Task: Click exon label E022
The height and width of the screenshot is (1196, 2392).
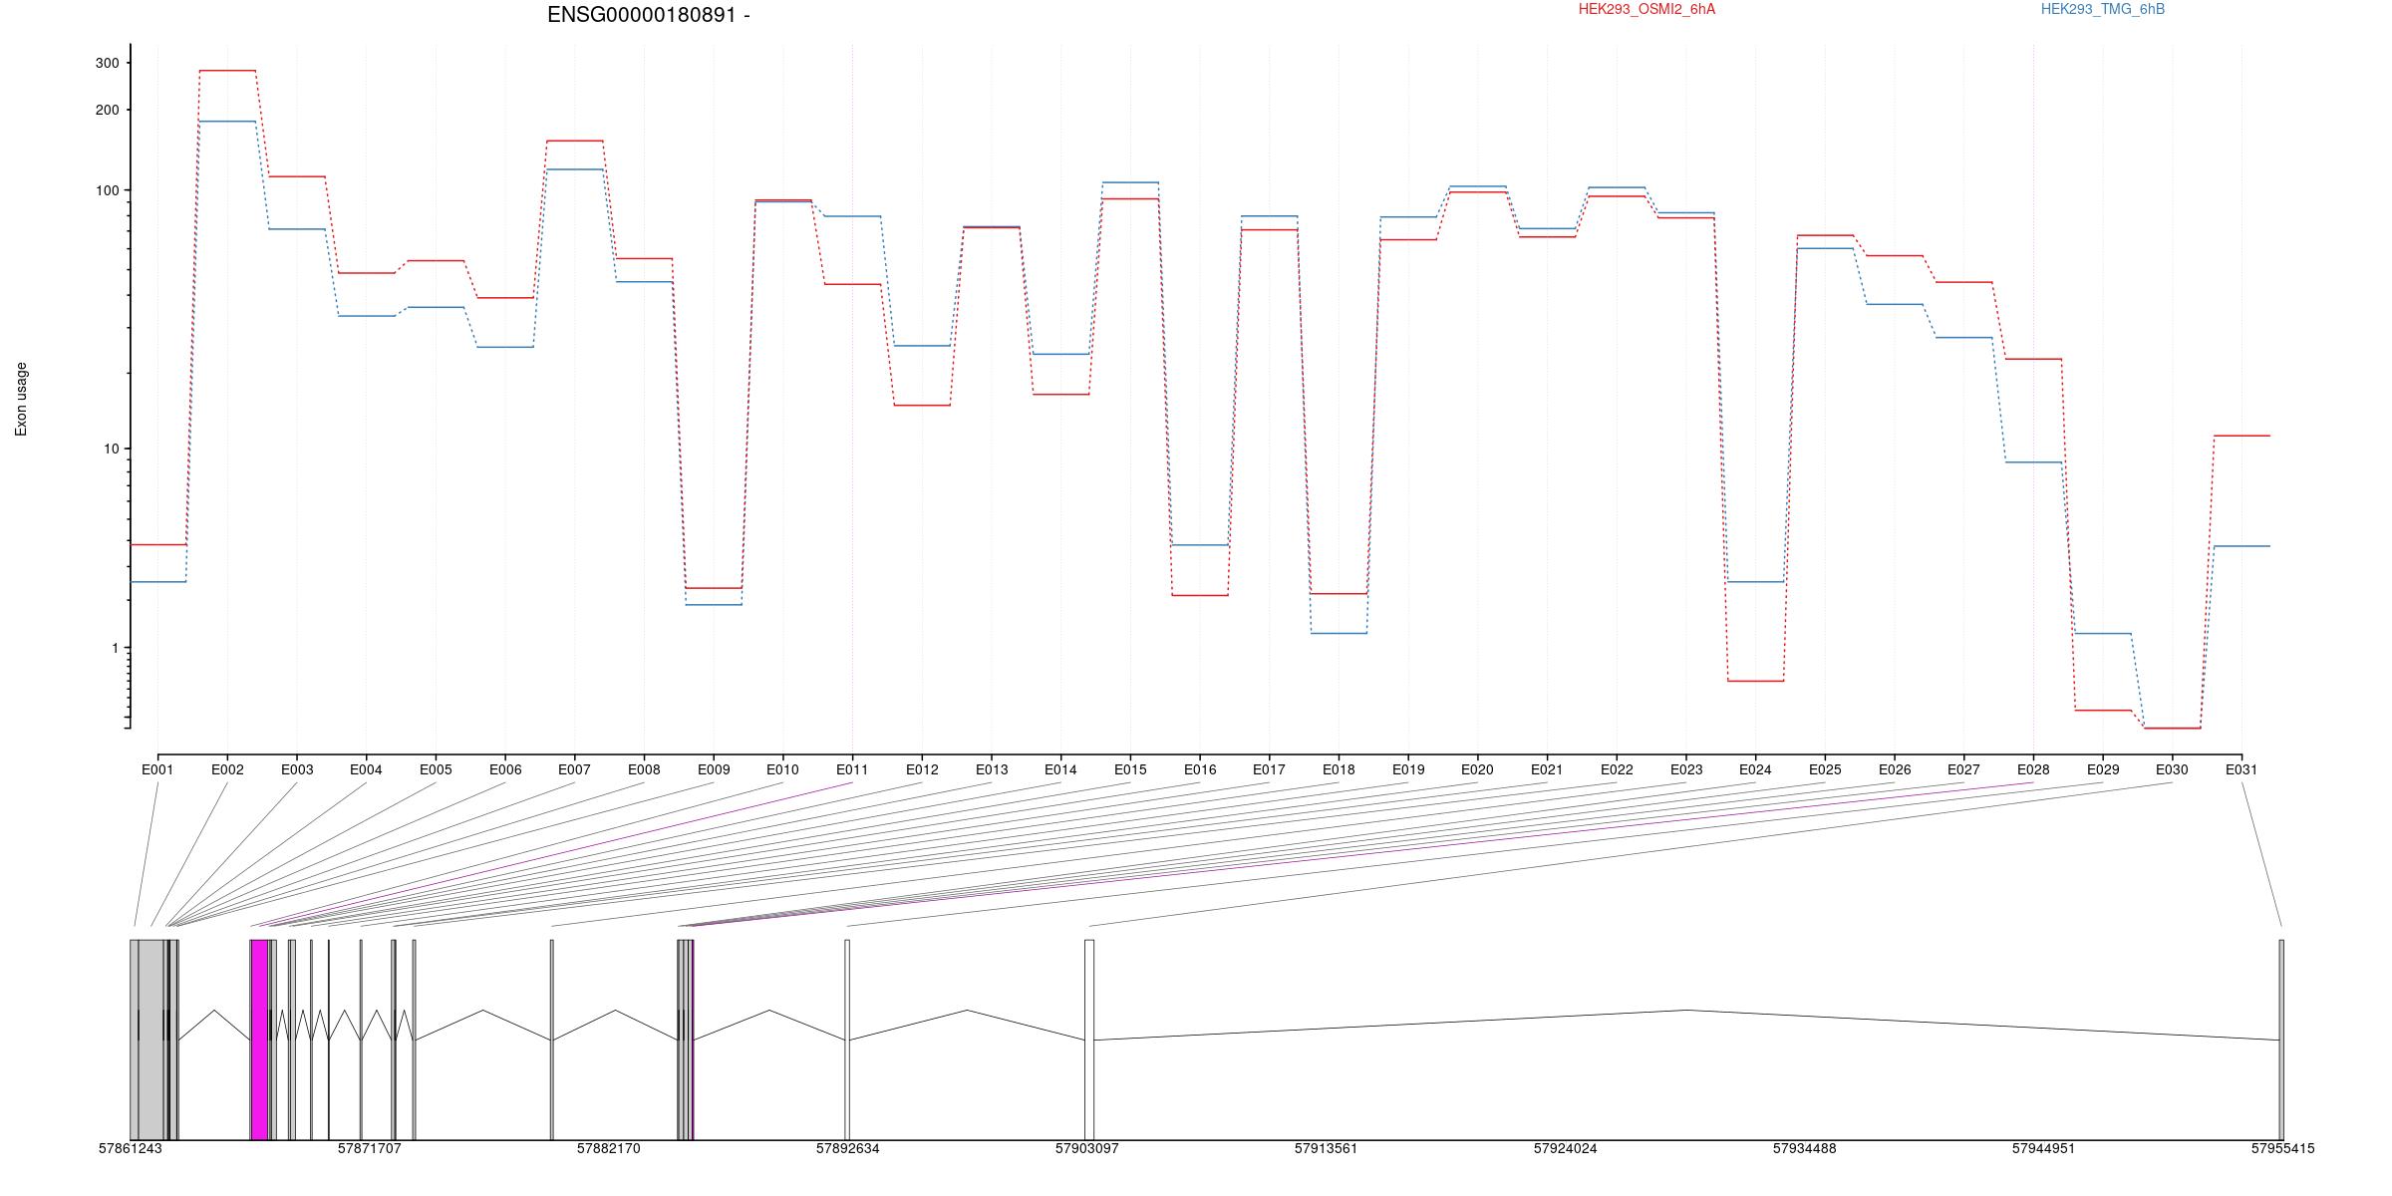Action: tap(1617, 769)
